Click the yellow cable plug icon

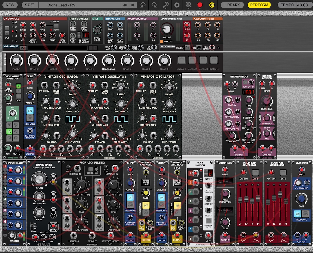(212, 5)
